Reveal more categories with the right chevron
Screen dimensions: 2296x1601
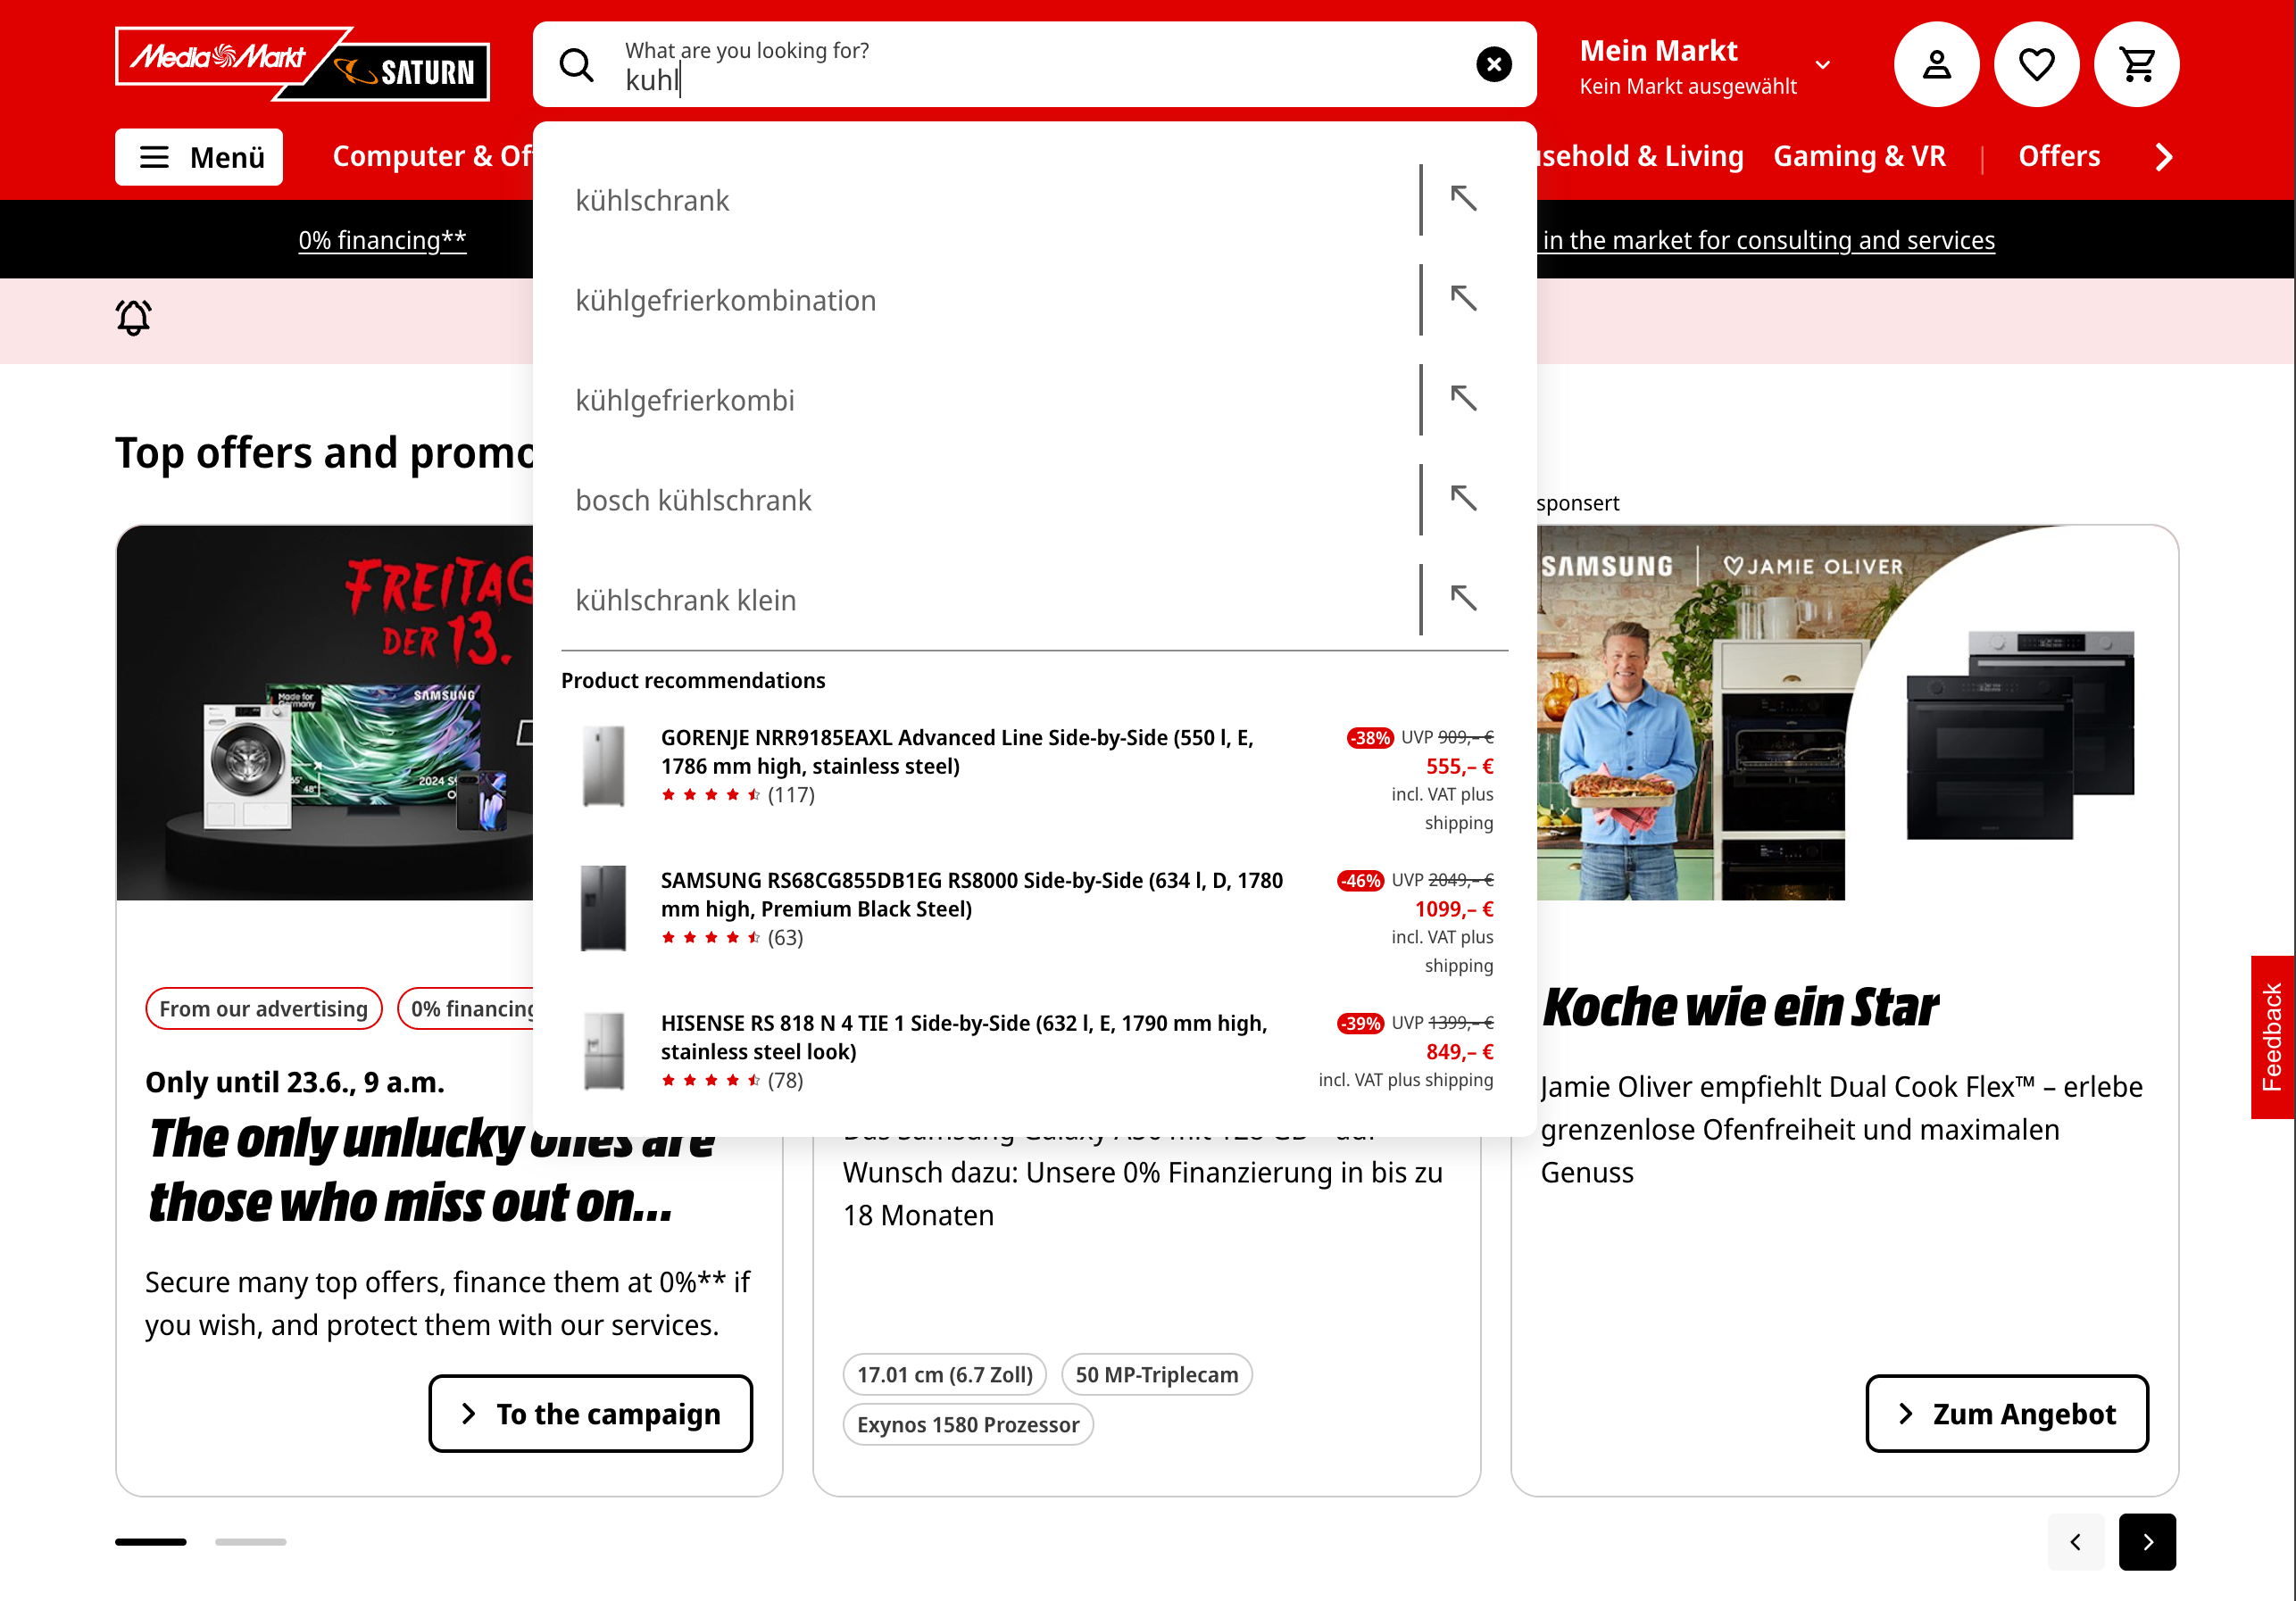click(x=2164, y=157)
